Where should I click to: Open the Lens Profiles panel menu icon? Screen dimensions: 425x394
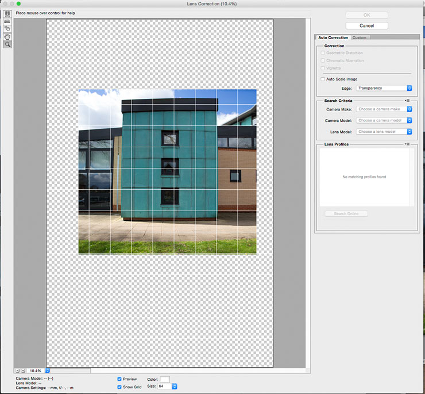click(407, 144)
